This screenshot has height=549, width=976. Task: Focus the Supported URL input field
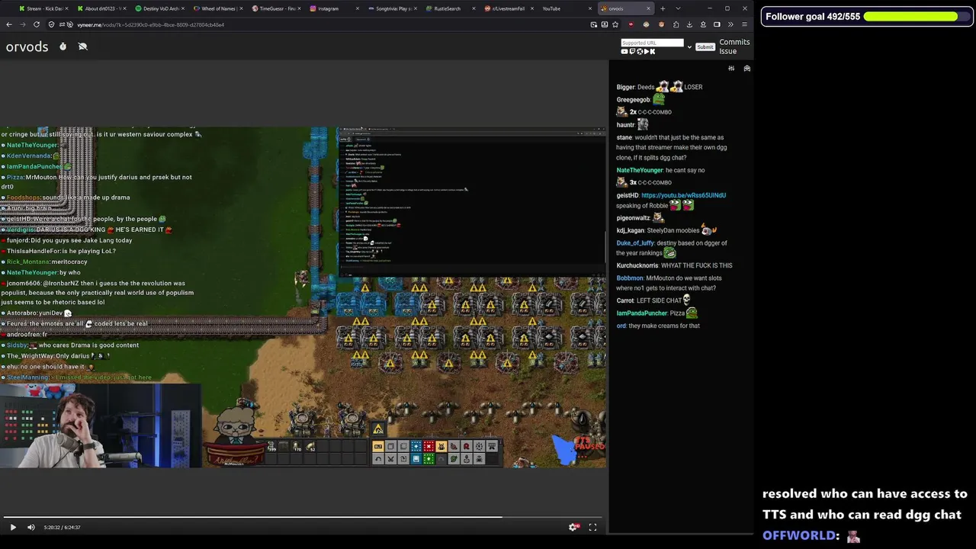(652, 43)
